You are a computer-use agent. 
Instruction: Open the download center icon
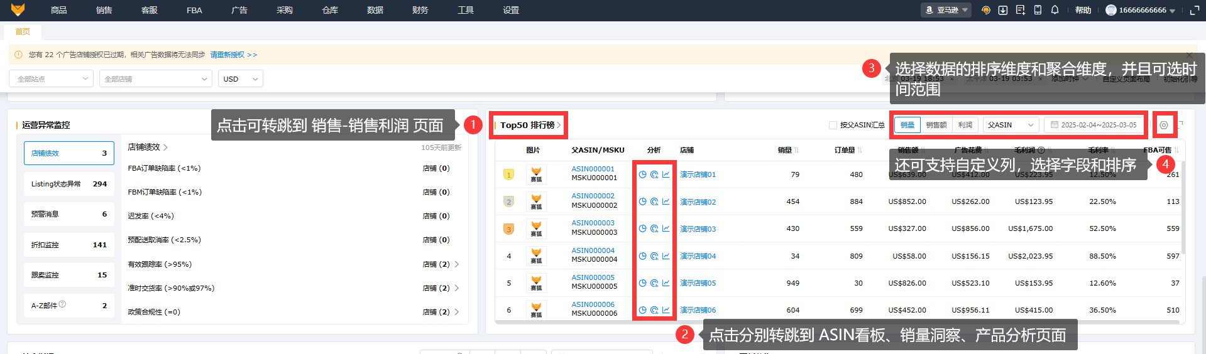click(x=1003, y=10)
